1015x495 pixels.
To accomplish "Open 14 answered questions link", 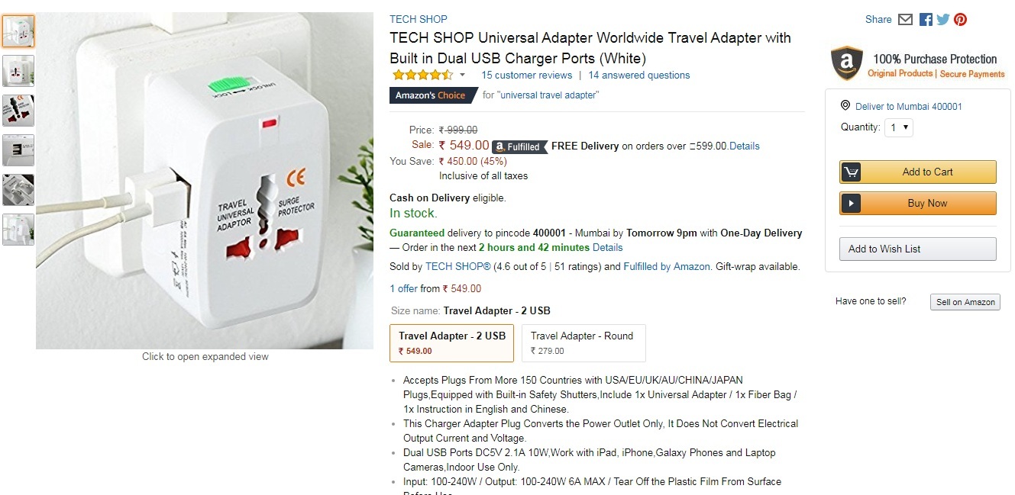I will click(x=638, y=75).
